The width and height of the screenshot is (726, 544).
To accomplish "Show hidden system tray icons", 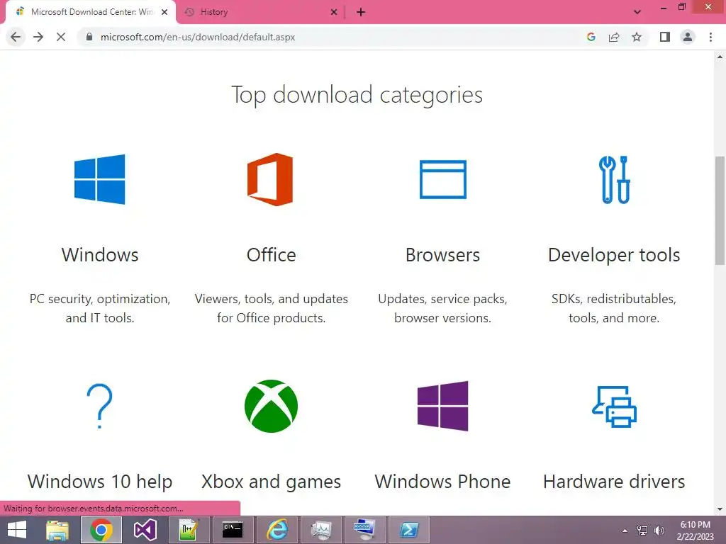I will click(625, 531).
